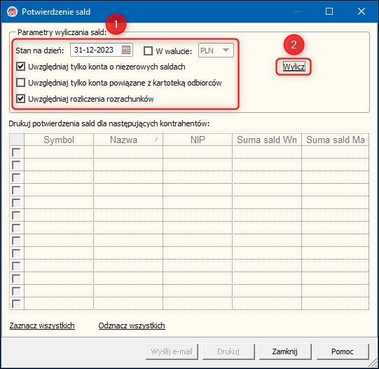Uncheck Uwzględniaj rozliczenia rozrachunków

(20, 98)
